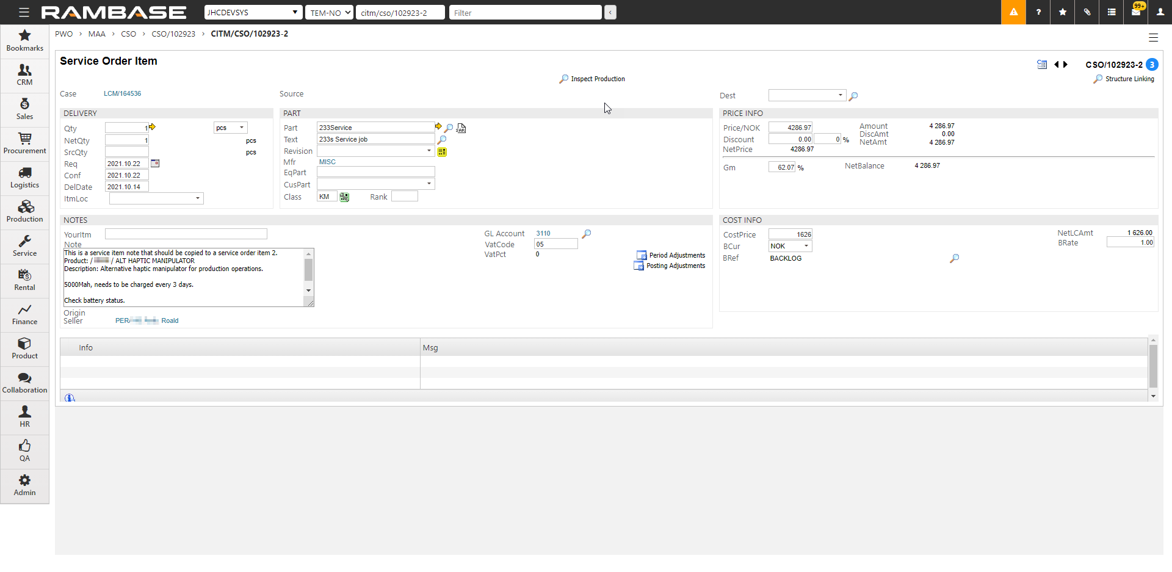
Task: Click the MAA breadcrumb item
Action: tap(96, 34)
